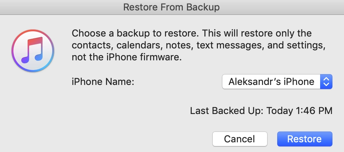Click the down chevron of backup selector

tap(326, 85)
